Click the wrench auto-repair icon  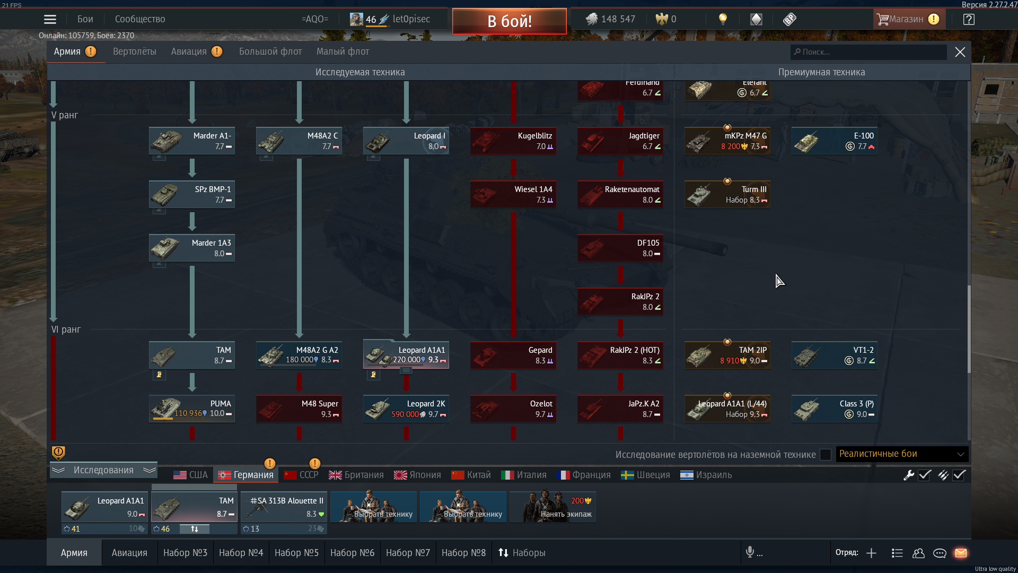[x=909, y=475]
